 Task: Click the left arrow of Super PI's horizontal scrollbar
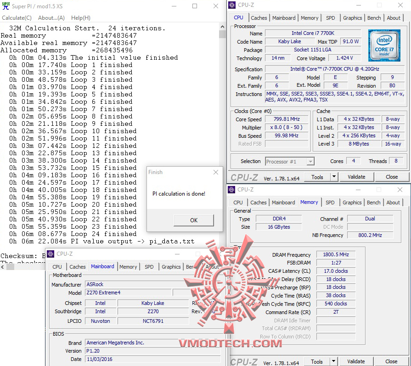(3, 266)
